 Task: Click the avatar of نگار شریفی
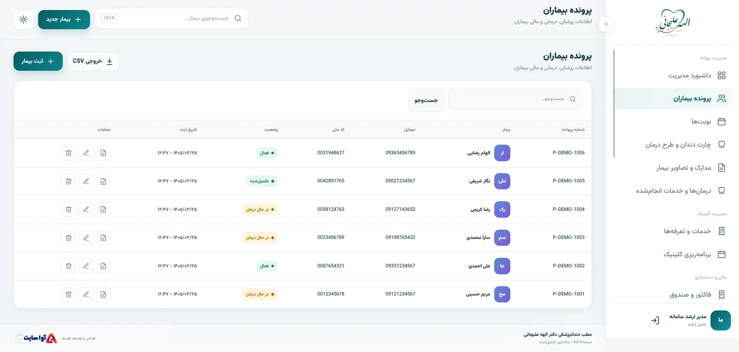click(x=502, y=181)
